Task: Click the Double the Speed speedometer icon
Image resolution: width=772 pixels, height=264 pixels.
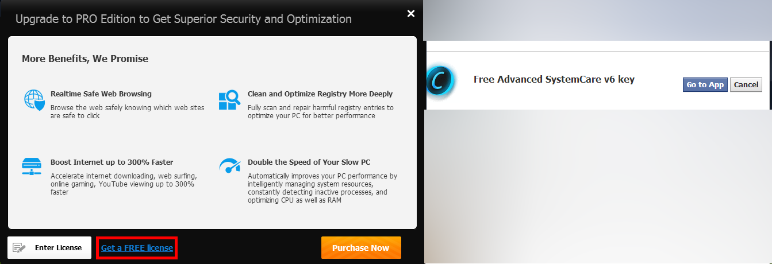Action: [230, 166]
